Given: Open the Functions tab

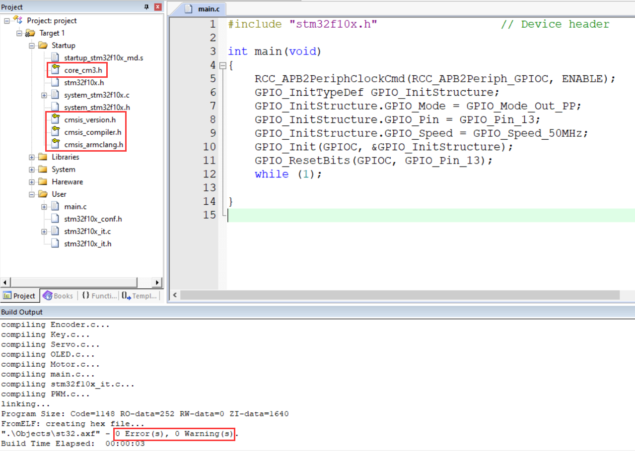Looking at the screenshot, I should [99, 295].
